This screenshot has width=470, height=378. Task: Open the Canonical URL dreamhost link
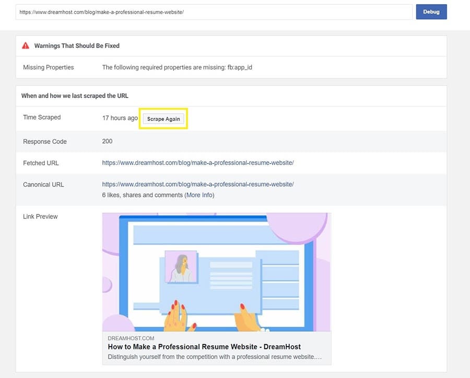(198, 184)
